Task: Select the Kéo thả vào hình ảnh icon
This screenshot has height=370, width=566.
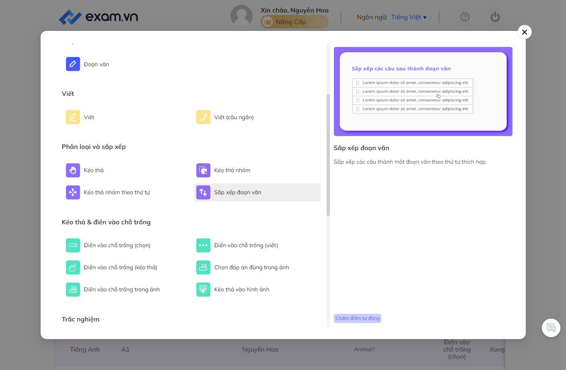Action: pyautogui.click(x=203, y=289)
